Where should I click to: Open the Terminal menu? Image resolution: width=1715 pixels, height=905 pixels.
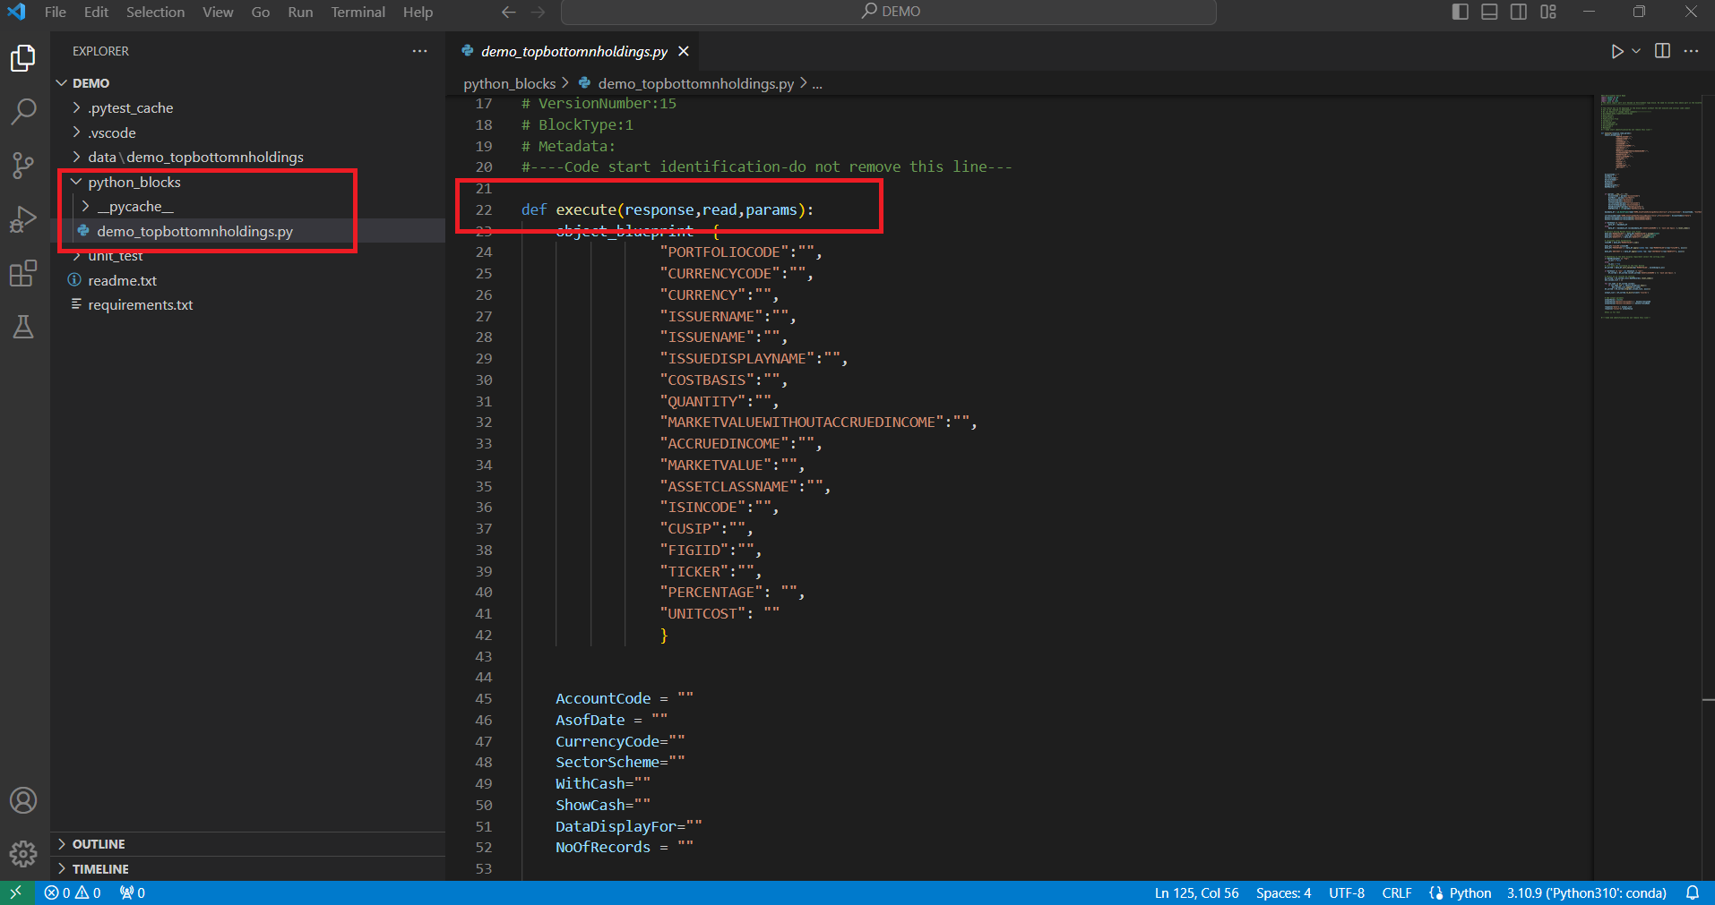pos(358,12)
